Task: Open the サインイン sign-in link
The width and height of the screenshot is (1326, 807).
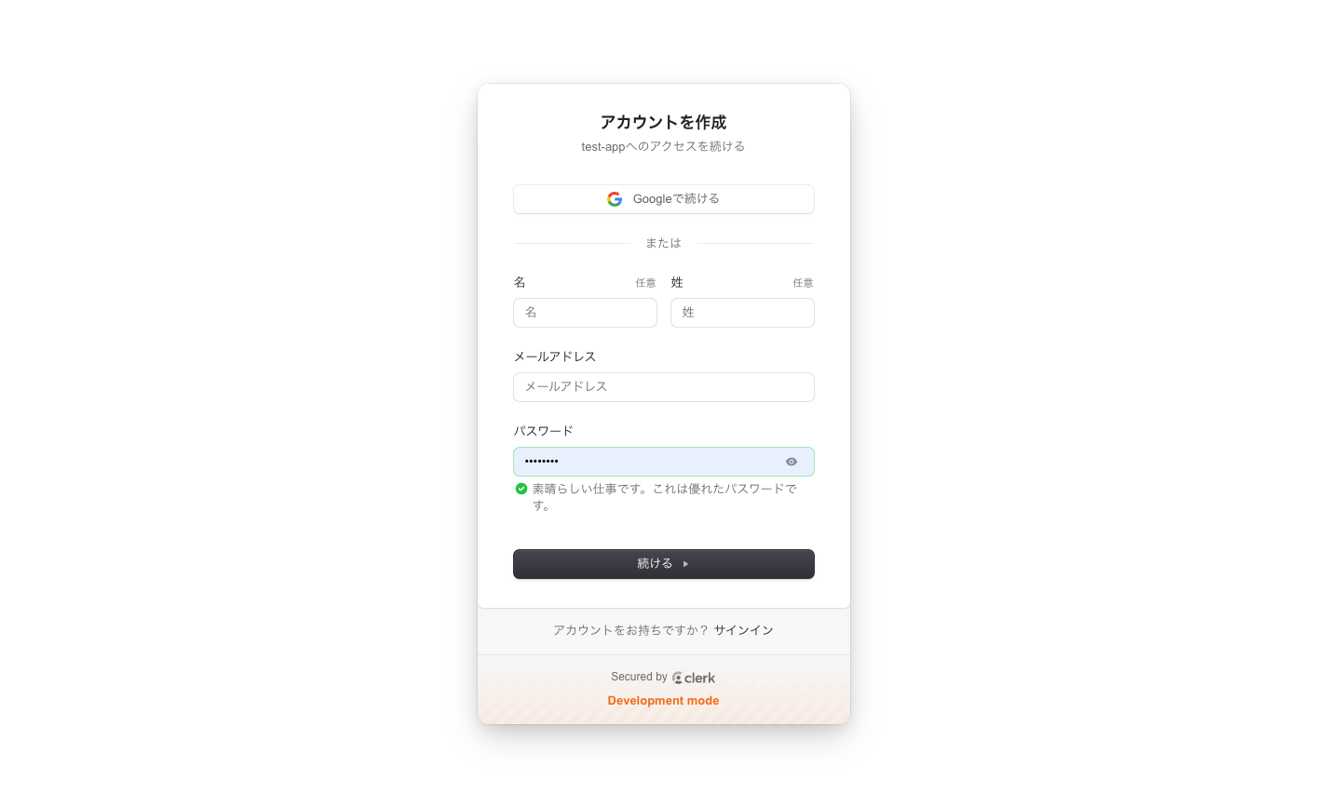Action: 744,630
